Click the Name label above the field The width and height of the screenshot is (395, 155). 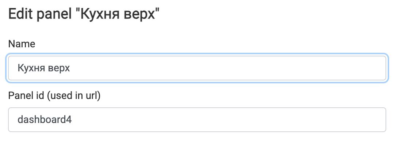point(22,44)
